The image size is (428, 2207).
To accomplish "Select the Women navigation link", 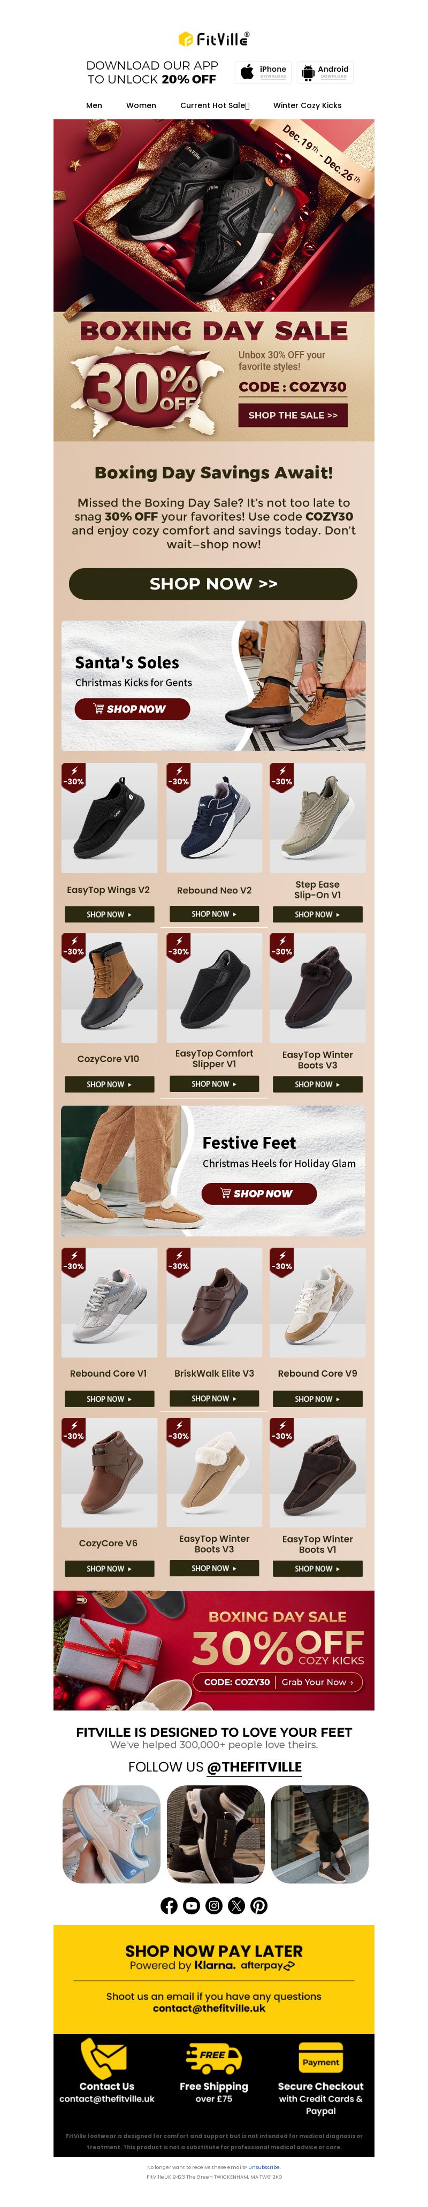I will tap(141, 105).
